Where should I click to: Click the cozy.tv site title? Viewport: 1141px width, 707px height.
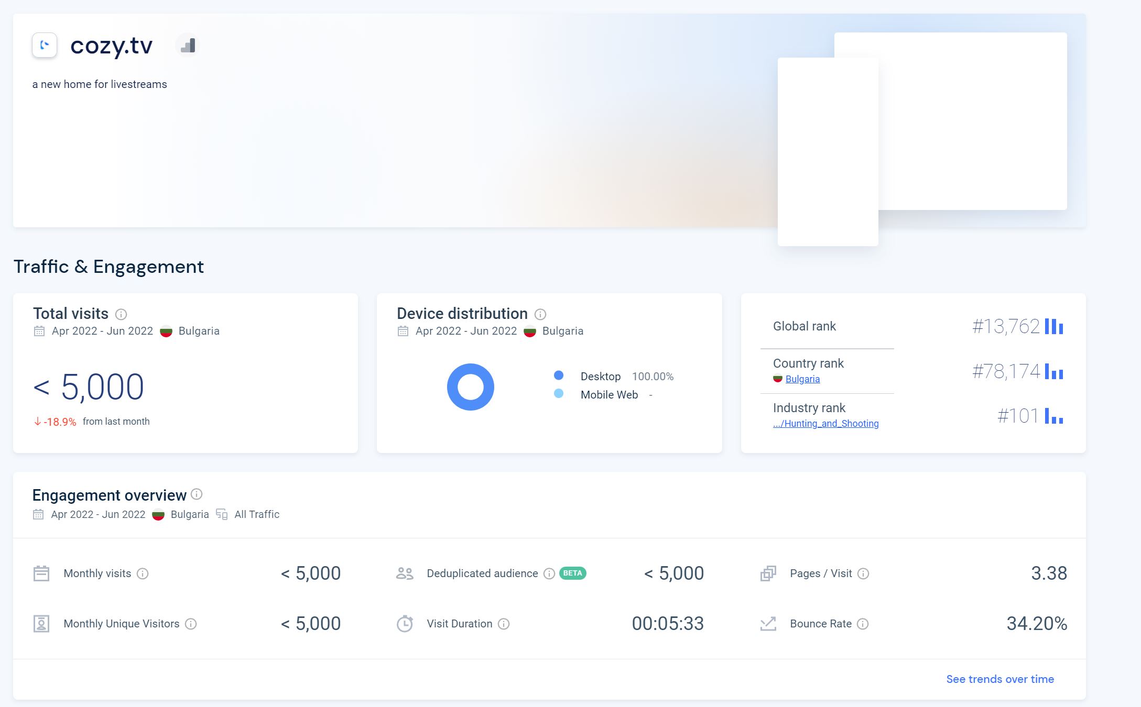point(112,46)
